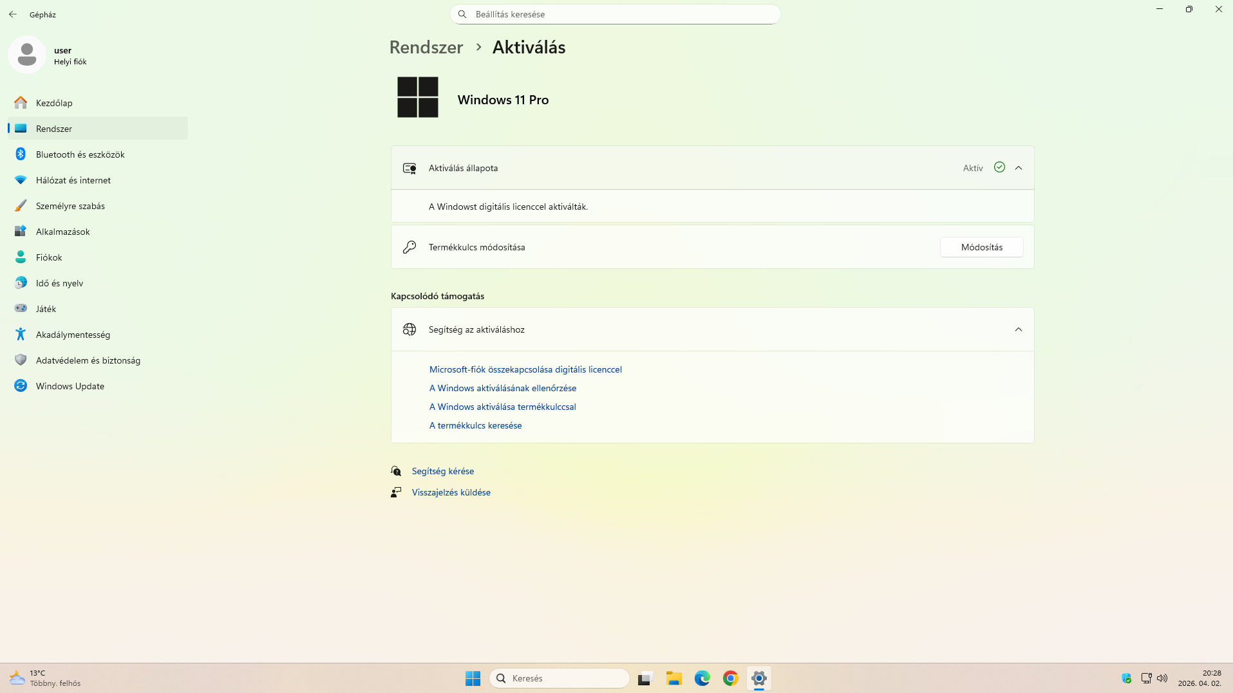Open the network tray icon
The width and height of the screenshot is (1233, 693).
tap(1146, 678)
